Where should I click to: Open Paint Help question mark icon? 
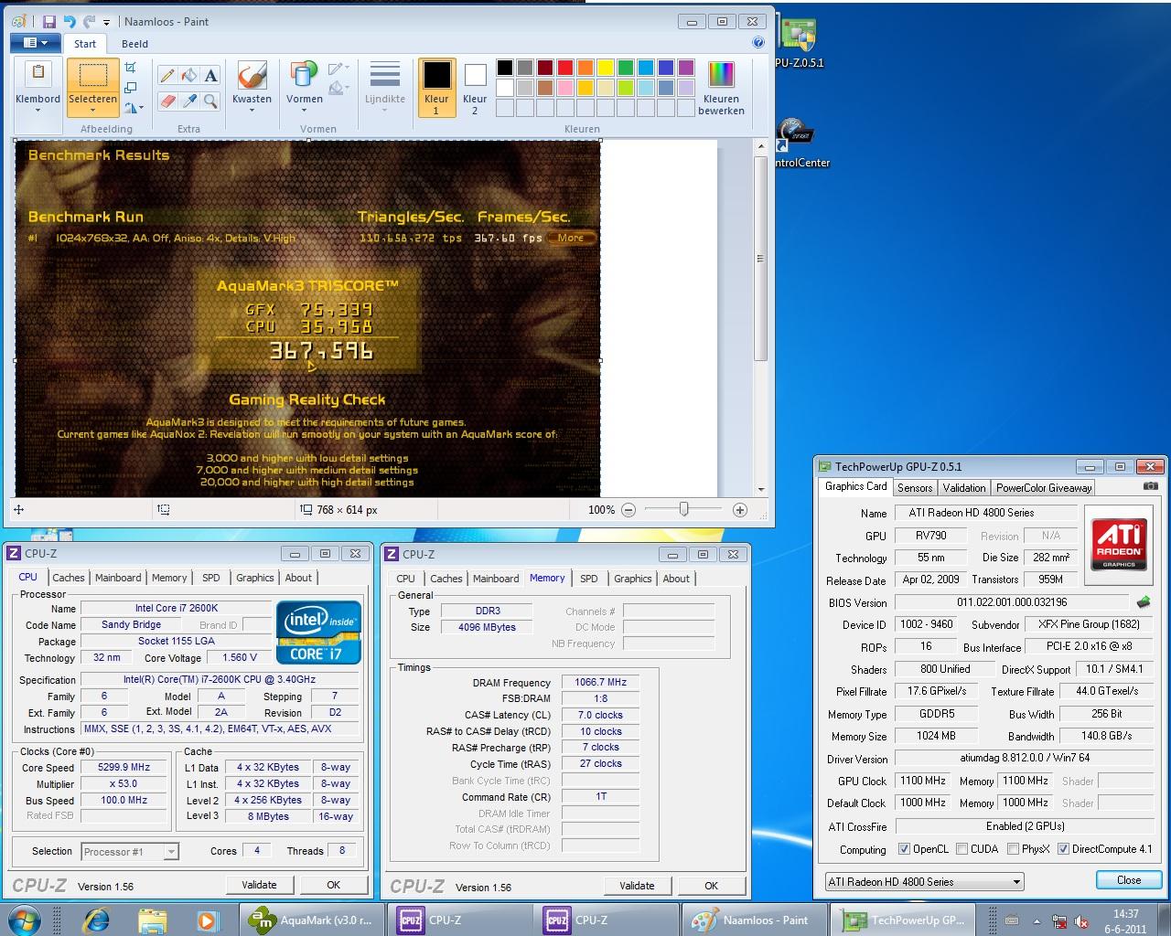(757, 42)
